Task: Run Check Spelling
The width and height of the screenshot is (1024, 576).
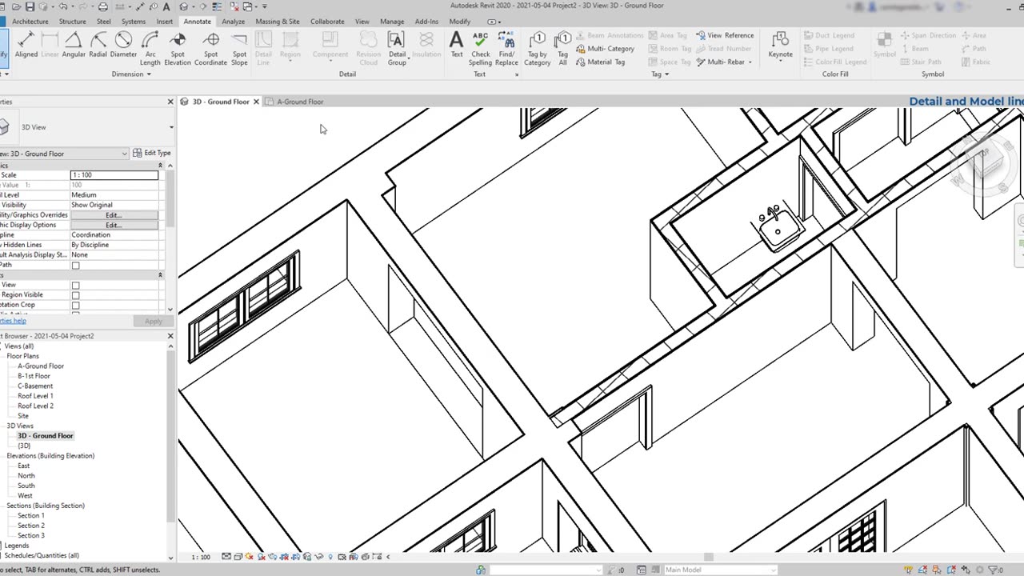Action: pyautogui.click(x=480, y=49)
